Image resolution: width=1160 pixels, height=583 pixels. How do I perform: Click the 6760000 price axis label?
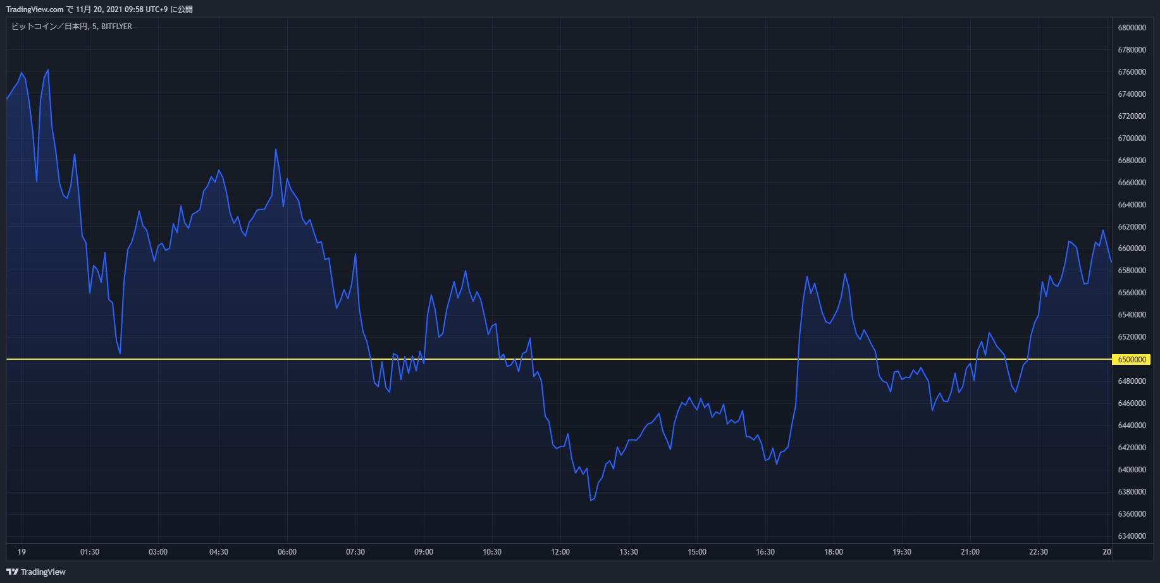[1132, 72]
